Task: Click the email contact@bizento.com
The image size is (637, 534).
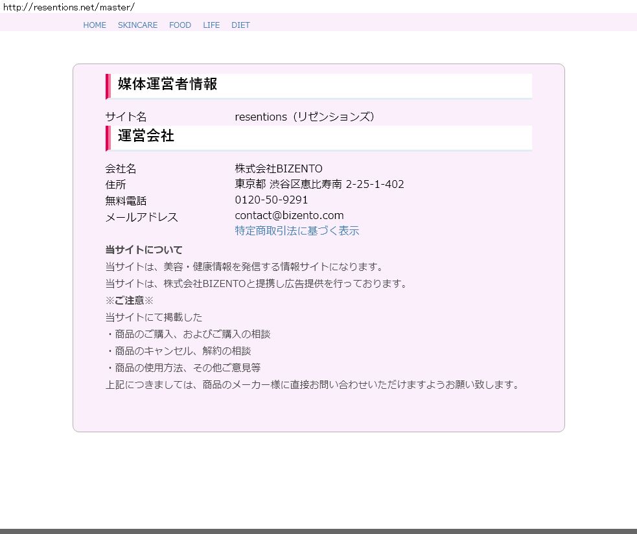Action: (289, 215)
